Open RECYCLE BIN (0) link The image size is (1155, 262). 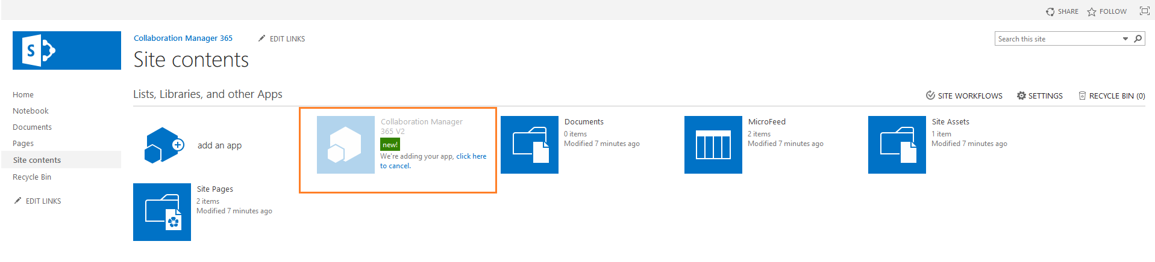coord(1112,96)
